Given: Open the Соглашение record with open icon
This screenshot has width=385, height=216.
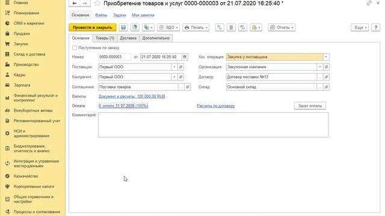Looking at the screenshot, I should (188, 87).
